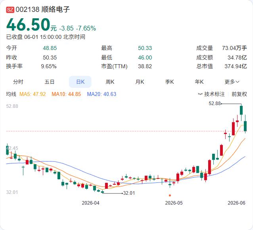This screenshot has width=253, height=230.
Task: Click the 成交量 value 73.04万手
Action: tap(234, 48)
